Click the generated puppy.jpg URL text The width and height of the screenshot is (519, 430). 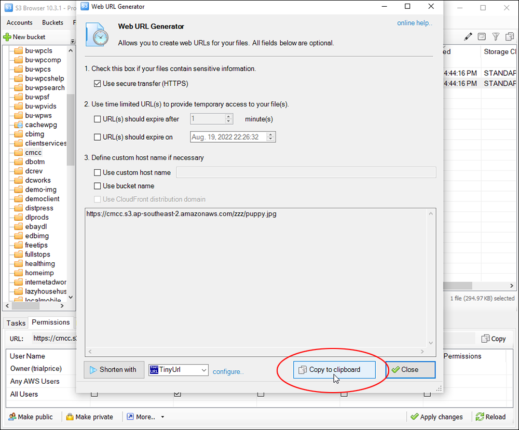pyautogui.click(x=181, y=214)
